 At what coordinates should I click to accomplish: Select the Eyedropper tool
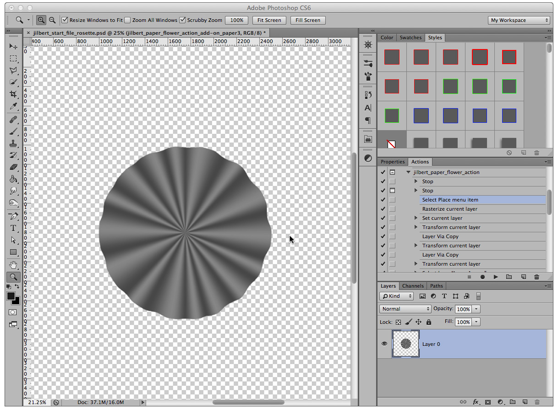coord(13,106)
